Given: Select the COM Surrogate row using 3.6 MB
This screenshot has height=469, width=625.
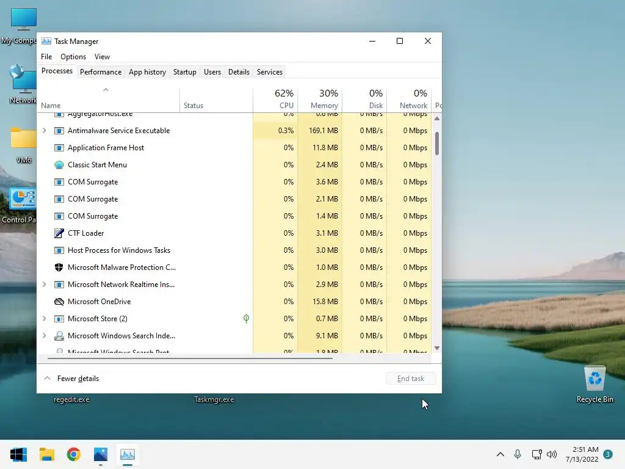Looking at the screenshot, I should [234, 182].
